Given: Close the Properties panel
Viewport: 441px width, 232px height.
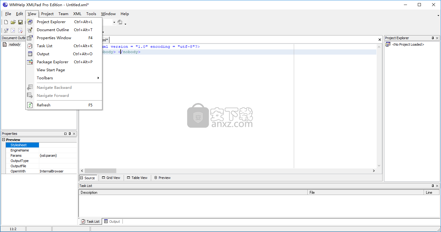Looking at the screenshot, I should [74, 134].
